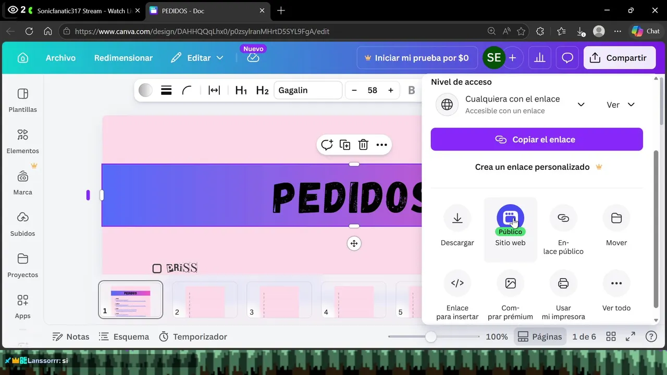Open the Archivo menu
The image size is (667, 375).
tap(60, 58)
